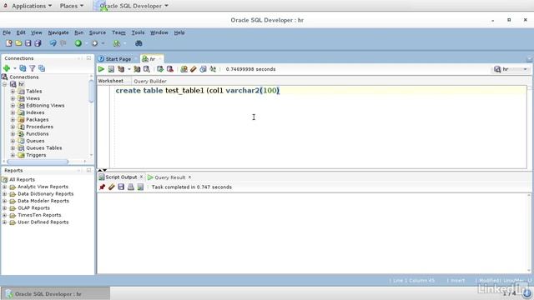Screen dimensions: 534x300
Task: Click the Open folder icon in main toolbar
Action: coord(18,43)
